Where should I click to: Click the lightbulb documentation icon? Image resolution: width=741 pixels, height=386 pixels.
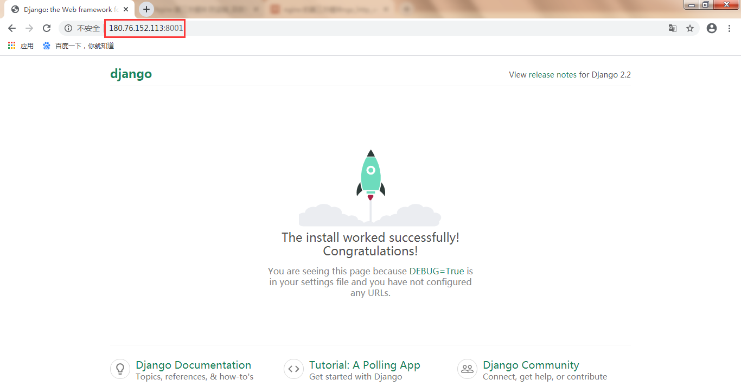120,369
